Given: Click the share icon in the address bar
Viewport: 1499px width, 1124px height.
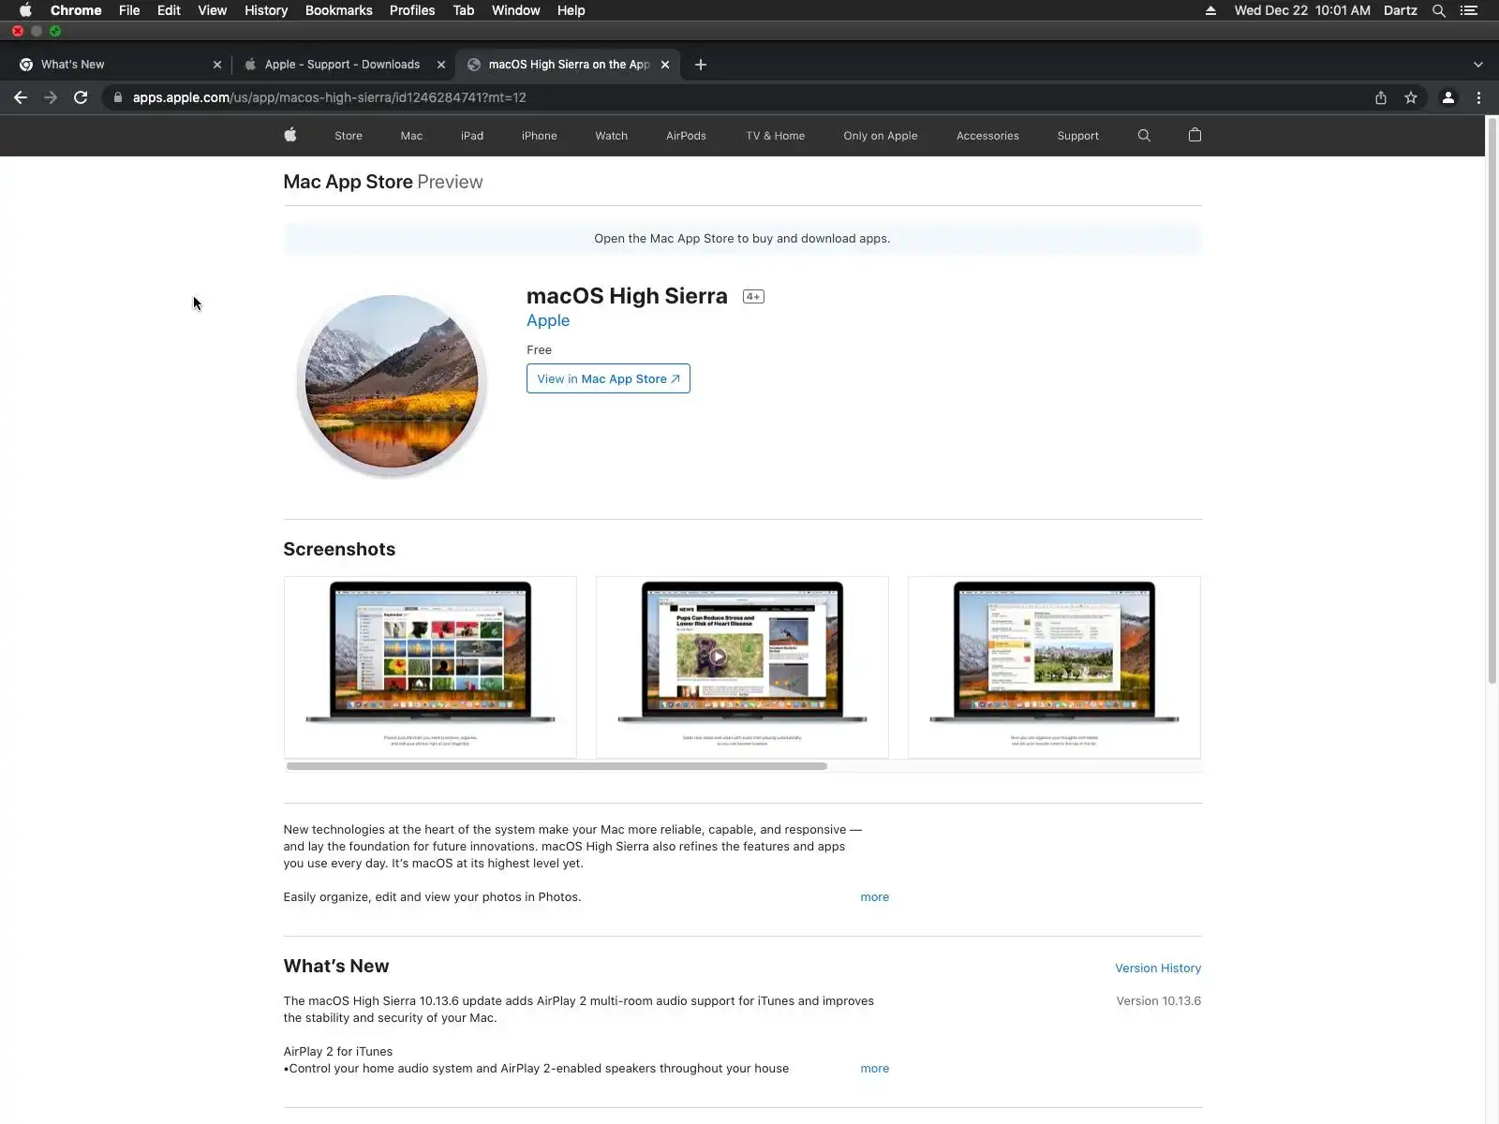Looking at the screenshot, I should pyautogui.click(x=1381, y=97).
